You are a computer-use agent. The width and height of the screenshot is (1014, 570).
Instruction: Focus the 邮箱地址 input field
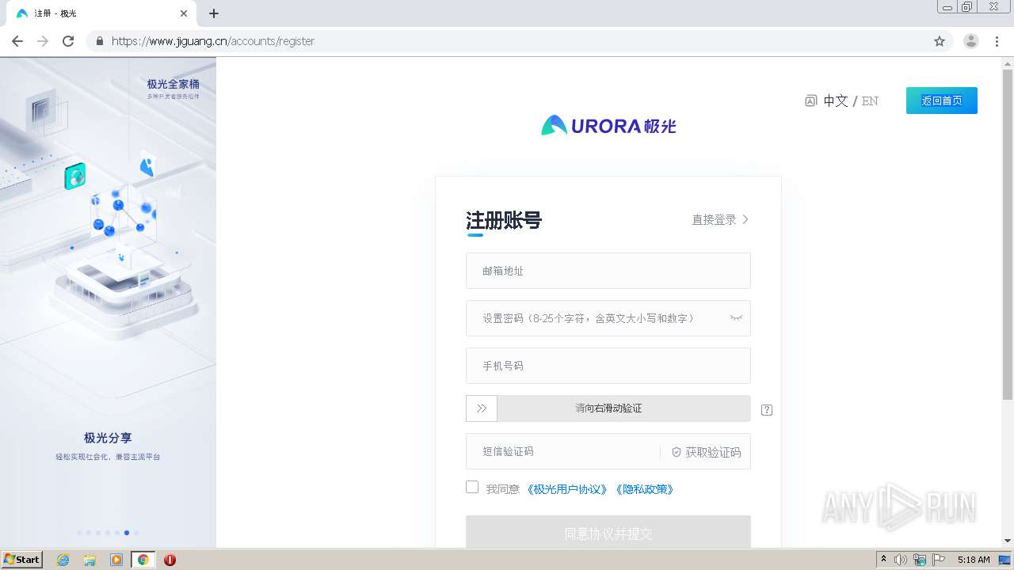tap(608, 271)
